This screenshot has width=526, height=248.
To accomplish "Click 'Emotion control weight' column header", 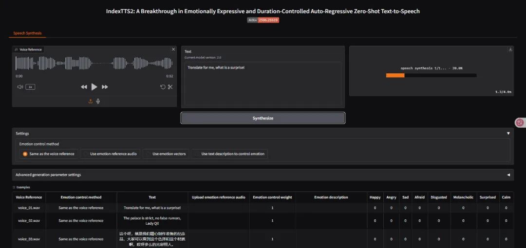I will 272,197.
